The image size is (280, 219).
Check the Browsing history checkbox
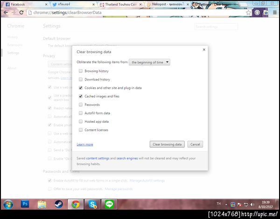pos(81,71)
